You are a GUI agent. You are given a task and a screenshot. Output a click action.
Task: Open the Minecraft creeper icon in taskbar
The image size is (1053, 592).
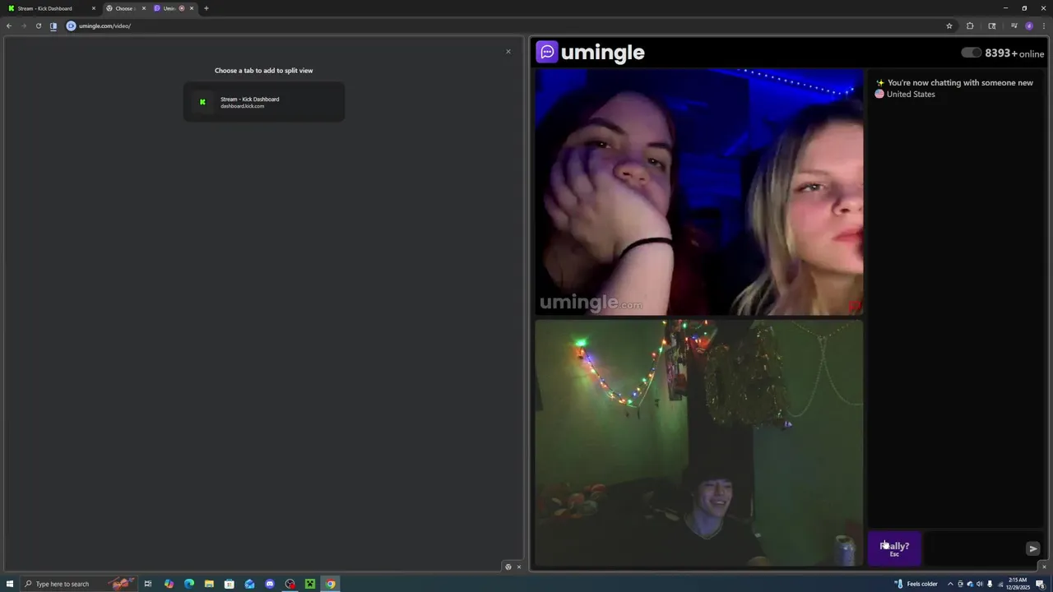pos(310,584)
